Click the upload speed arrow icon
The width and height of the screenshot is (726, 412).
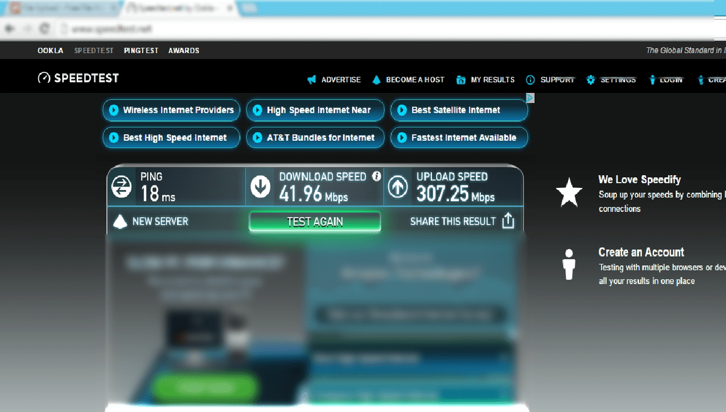(x=397, y=187)
